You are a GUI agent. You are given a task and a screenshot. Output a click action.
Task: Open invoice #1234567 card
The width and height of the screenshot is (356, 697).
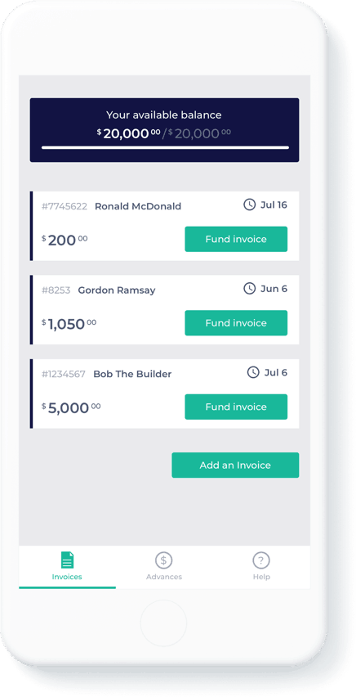click(164, 393)
